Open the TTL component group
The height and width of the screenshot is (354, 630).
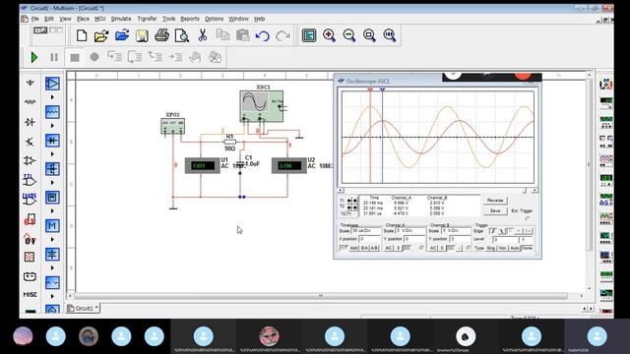30,180
